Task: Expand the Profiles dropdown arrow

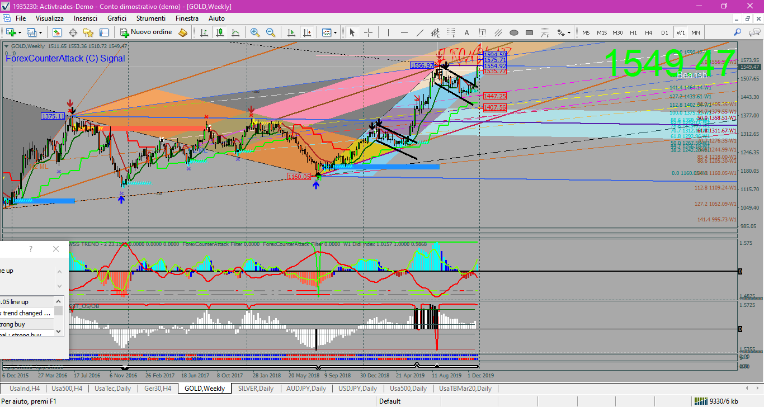Action: click(41, 32)
